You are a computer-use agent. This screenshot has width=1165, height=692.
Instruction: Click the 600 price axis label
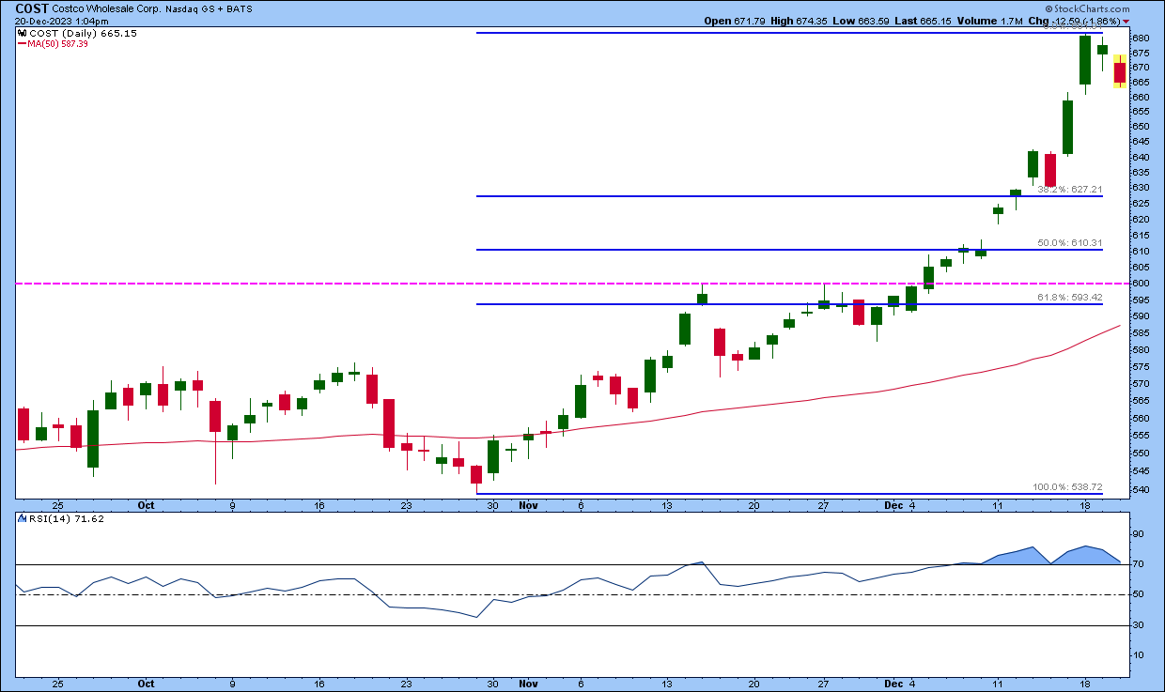click(1142, 284)
